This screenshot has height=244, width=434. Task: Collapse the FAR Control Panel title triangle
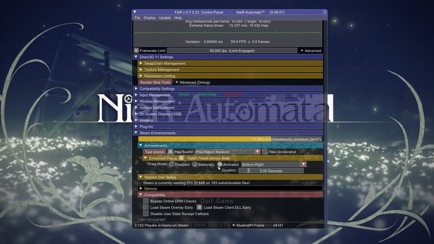click(x=135, y=12)
